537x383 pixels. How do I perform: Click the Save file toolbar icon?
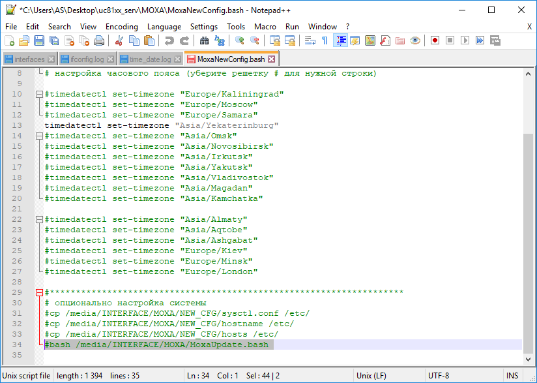(x=38, y=40)
